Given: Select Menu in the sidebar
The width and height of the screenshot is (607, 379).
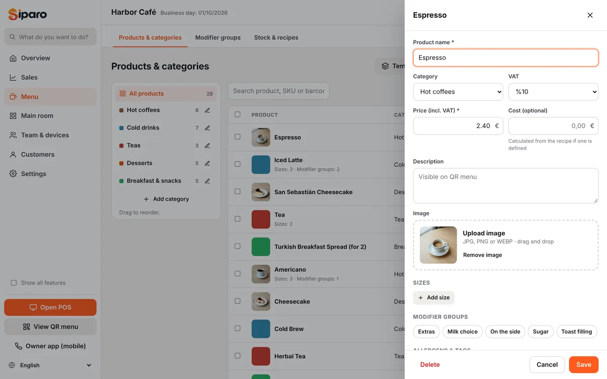Looking at the screenshot, I should pos(50,97).
